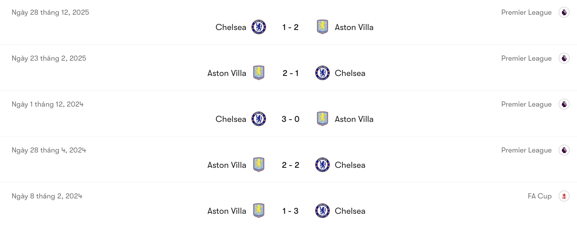Viewport: 577px width, 226px height.
Task: Click the Chelsea crest in the first match row
Action: pos(258,27)
